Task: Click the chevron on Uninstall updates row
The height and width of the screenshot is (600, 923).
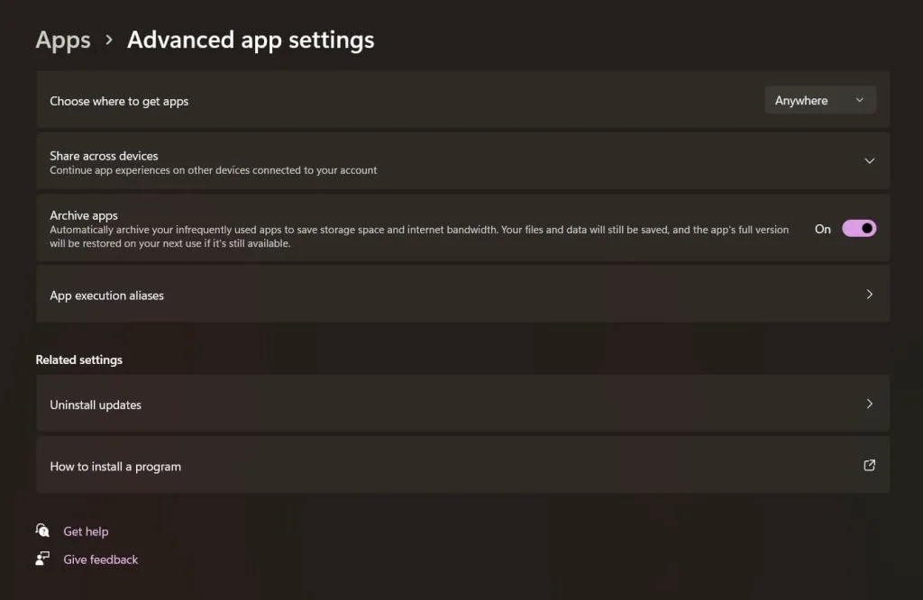Action: pos(869,404)
